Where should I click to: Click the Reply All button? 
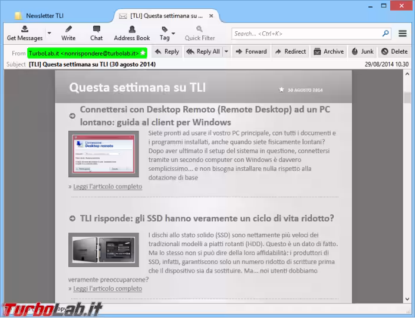pos(203,52)
